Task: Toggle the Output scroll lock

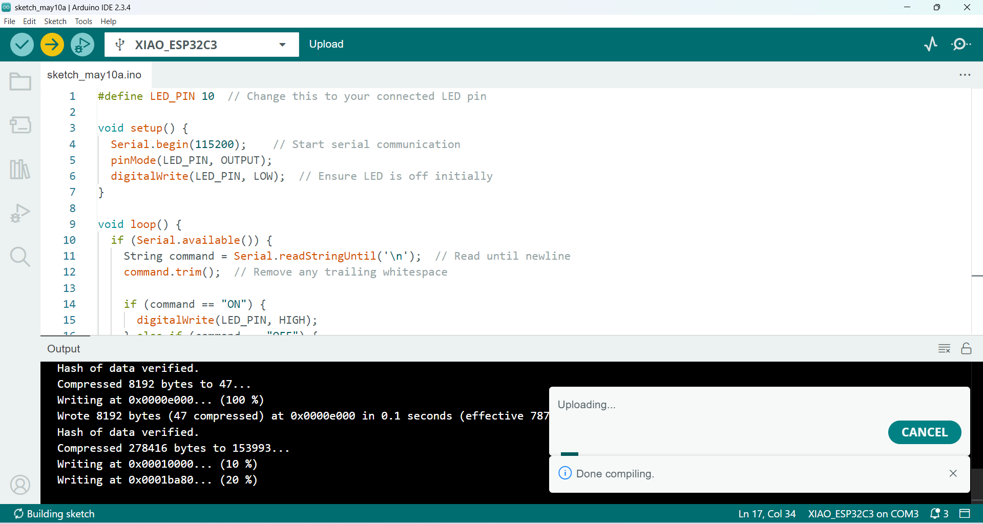Action: pos(966,348)
